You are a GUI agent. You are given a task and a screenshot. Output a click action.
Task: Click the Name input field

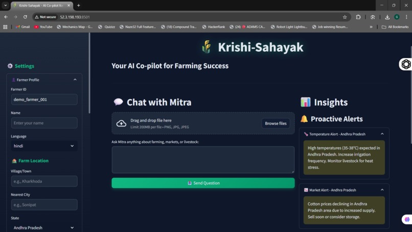tap(44, 123)
